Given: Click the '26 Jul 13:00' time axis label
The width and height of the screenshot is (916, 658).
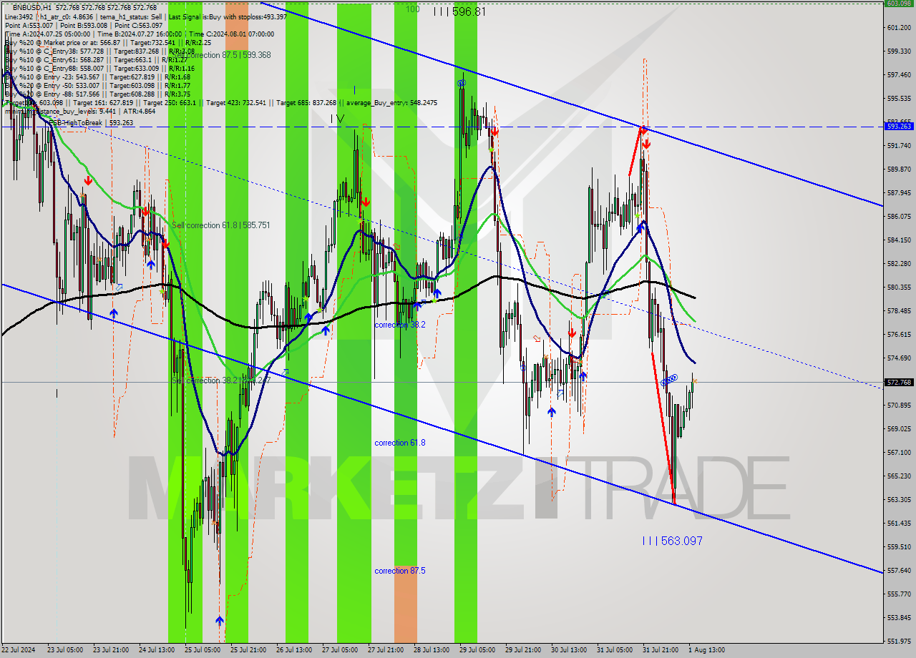Looking at the screenshot, I should [x=294, y=650].
